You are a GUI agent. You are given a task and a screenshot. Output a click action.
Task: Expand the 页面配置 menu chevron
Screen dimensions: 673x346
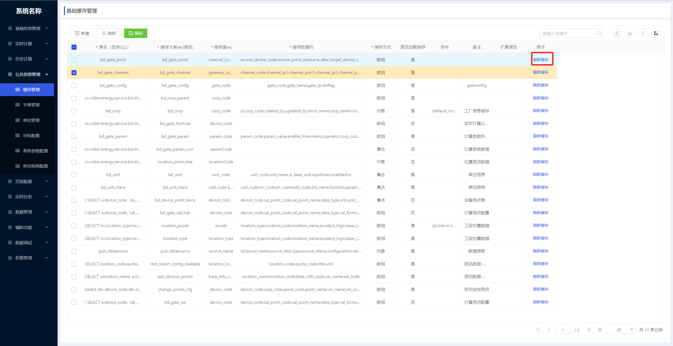[47, 181]
